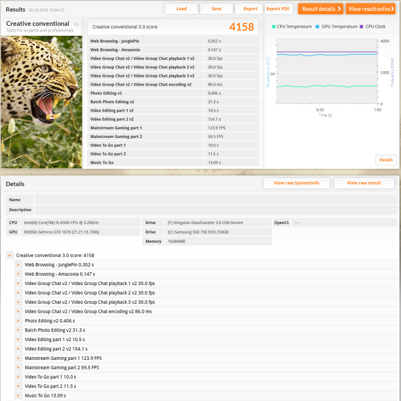Click Music To Go table row
Viewport: 401px width, 401px height.
pos(173,163)
